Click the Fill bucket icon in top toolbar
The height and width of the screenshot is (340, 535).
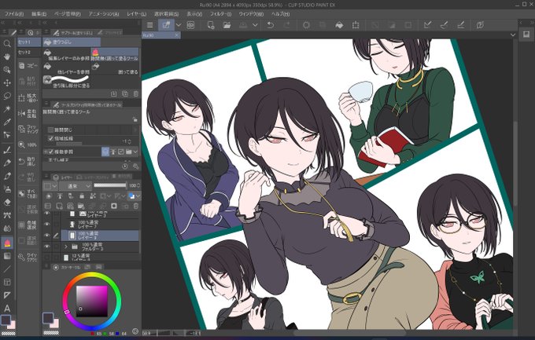point(339,25)
